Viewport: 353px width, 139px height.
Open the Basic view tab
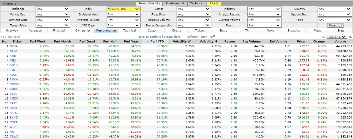click(223, 30)
